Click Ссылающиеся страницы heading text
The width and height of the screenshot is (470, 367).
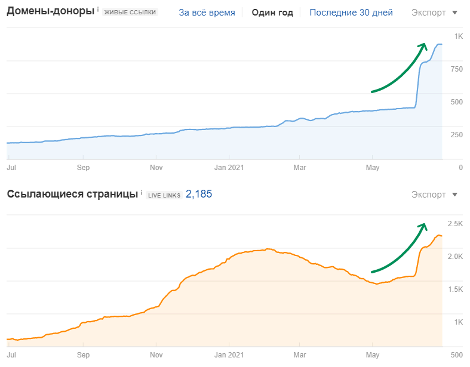[72, 194]
